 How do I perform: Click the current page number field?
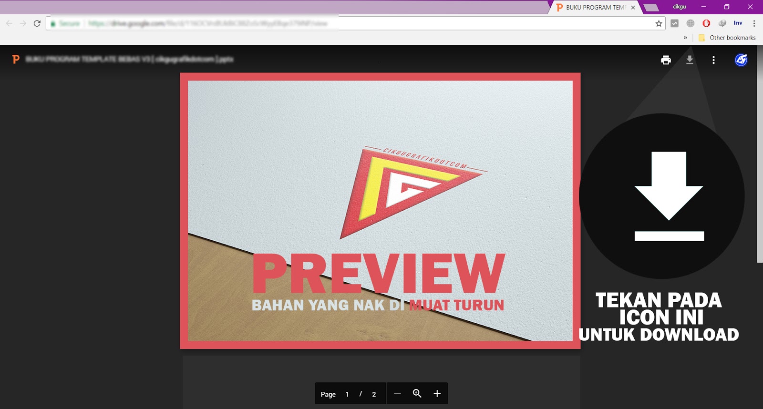(x=347, y=394)
